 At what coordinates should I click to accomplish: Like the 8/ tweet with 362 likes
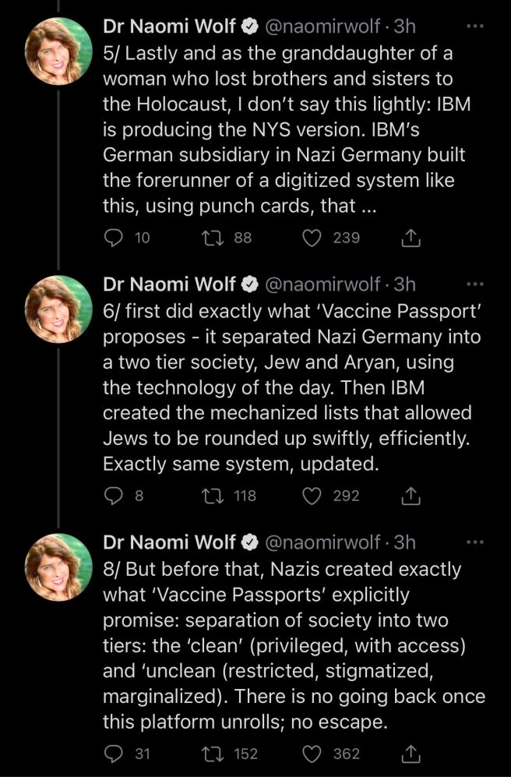[312, 754]
